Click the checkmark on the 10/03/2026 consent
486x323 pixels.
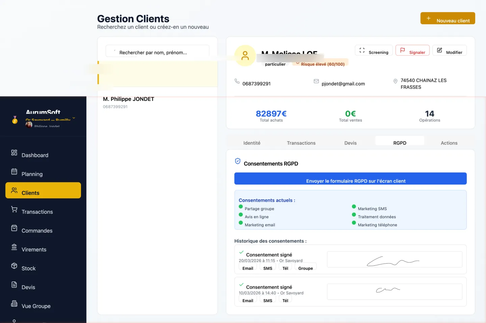click(x=241, y=284)
